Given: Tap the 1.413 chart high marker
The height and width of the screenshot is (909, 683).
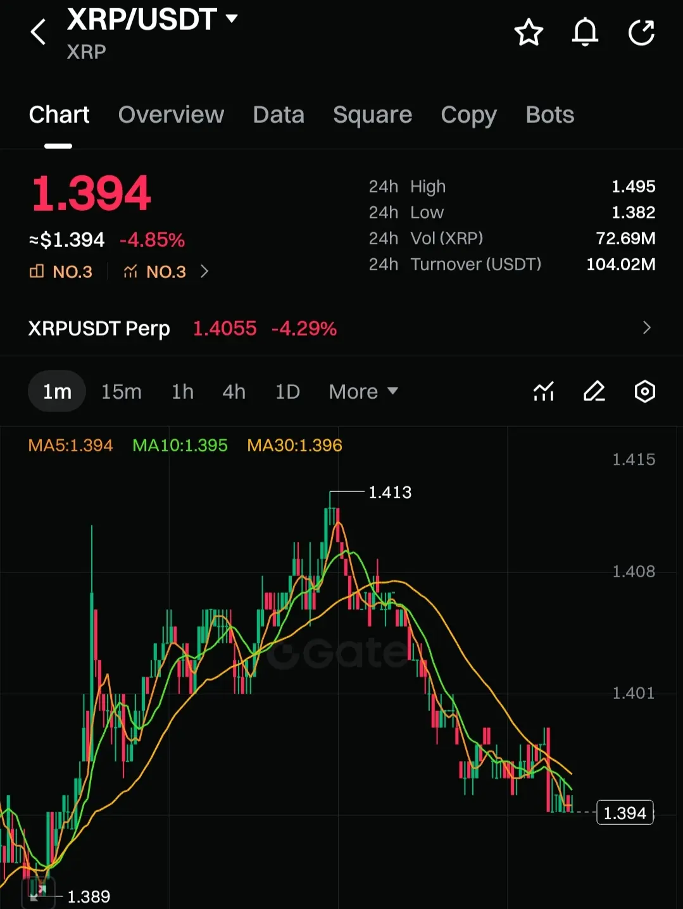Looking at the screenshot, I should (390, 492).
